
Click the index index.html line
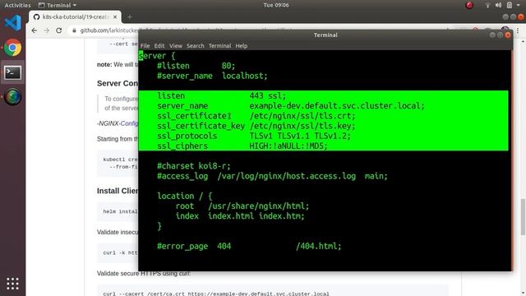[240, 216]
